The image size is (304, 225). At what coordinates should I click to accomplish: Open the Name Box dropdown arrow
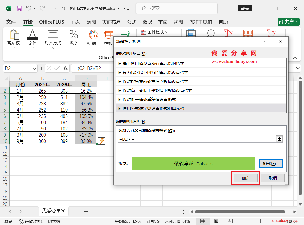pyautogui.click(x=34, y=69)
